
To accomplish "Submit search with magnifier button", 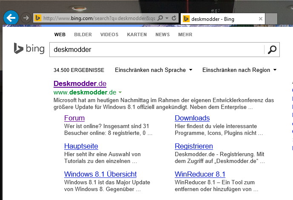I will tap(272, 49).
